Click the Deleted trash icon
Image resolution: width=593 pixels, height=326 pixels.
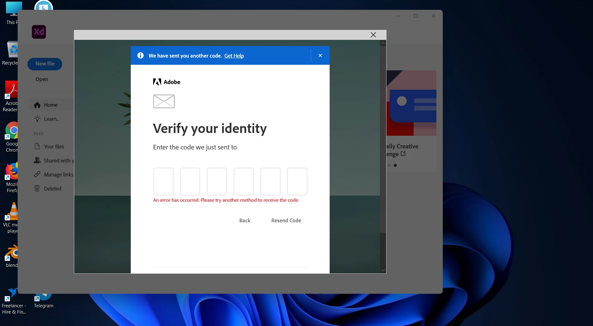[x=37, y=188]
